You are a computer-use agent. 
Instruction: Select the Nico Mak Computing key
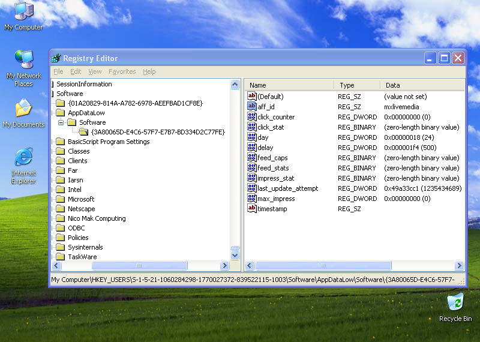pyautogui.click(x=97, y=218)
